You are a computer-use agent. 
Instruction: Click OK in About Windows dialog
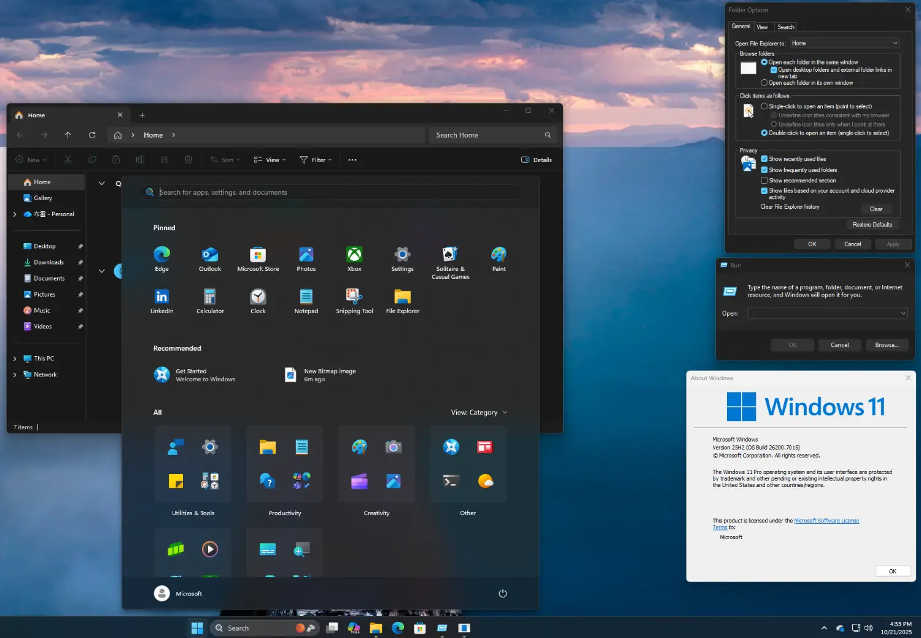tap(893, 571)
